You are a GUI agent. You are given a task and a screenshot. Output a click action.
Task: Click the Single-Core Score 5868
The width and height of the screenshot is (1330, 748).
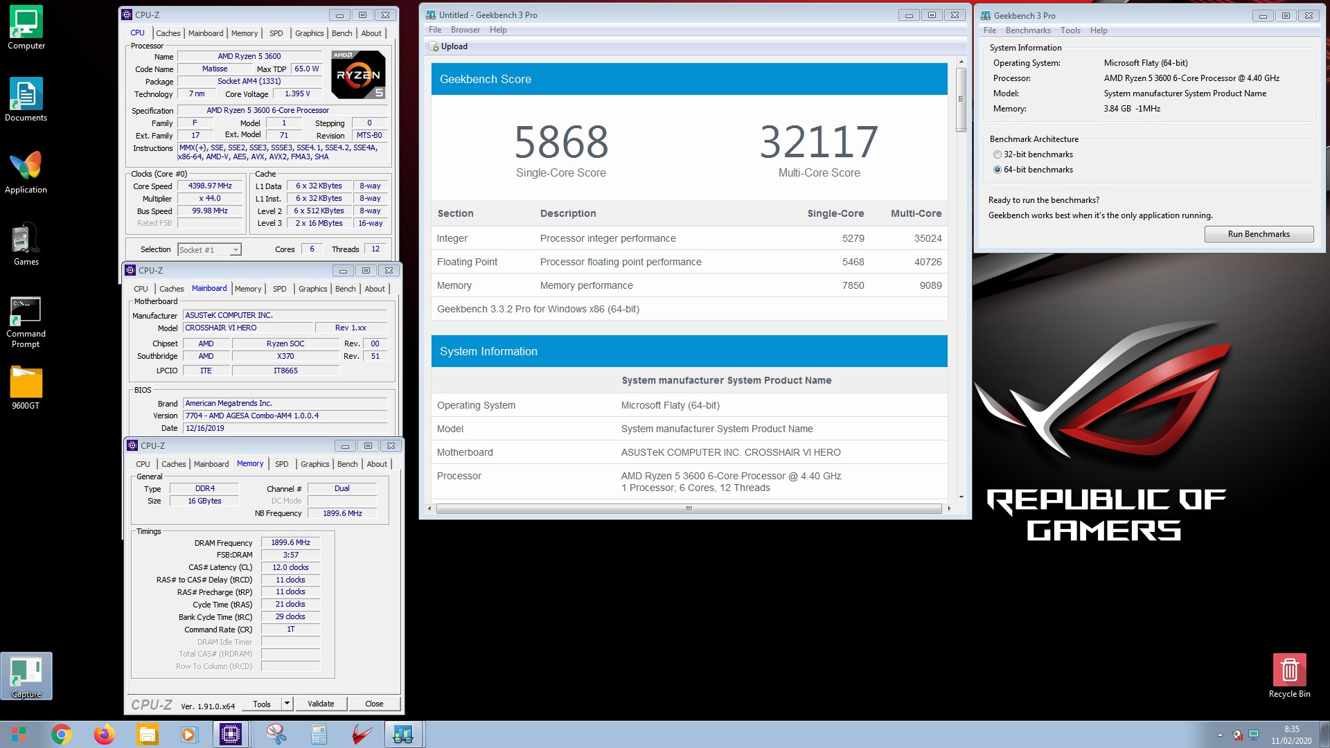561,142
